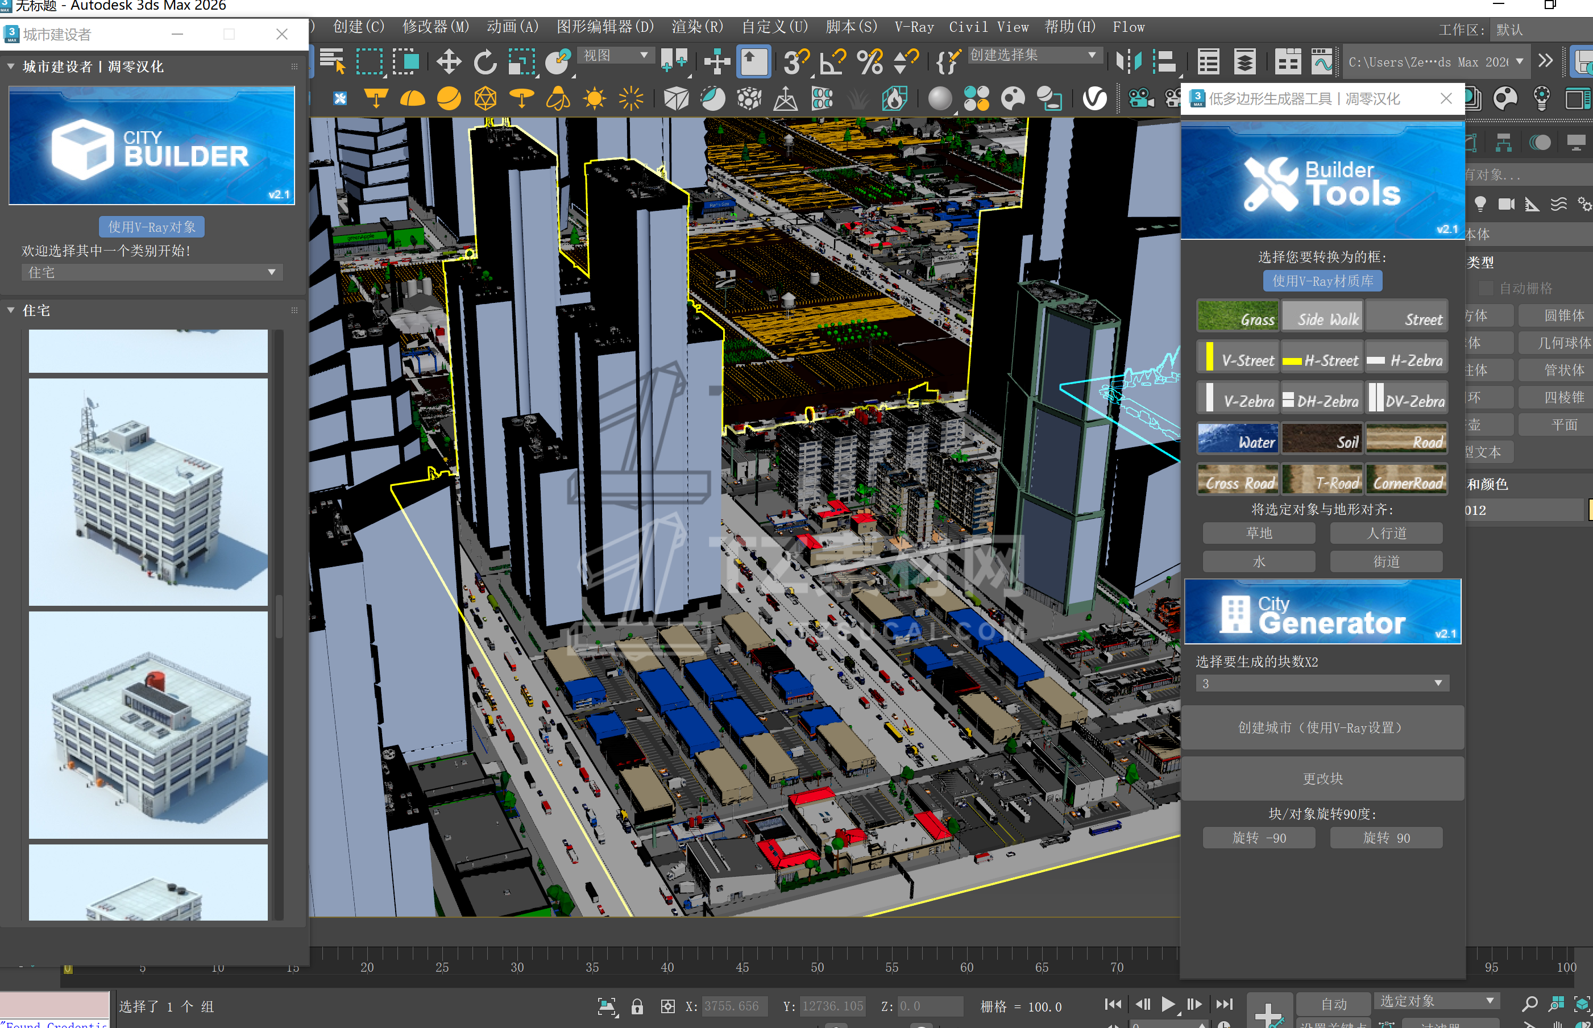
Task: Open the V-Ray menu
Action: (914, 27)
